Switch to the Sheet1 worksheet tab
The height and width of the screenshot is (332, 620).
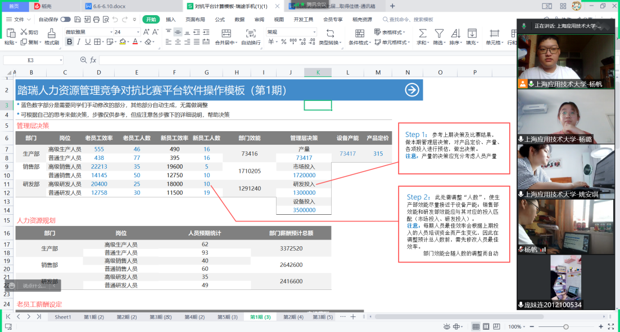pos(62,317)
